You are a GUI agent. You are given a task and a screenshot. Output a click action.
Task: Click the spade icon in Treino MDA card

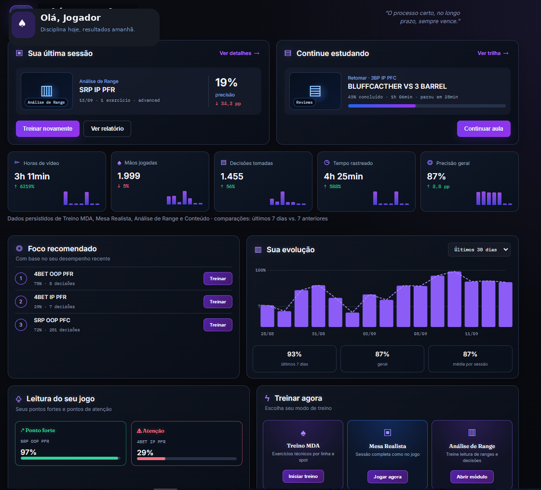303,433
